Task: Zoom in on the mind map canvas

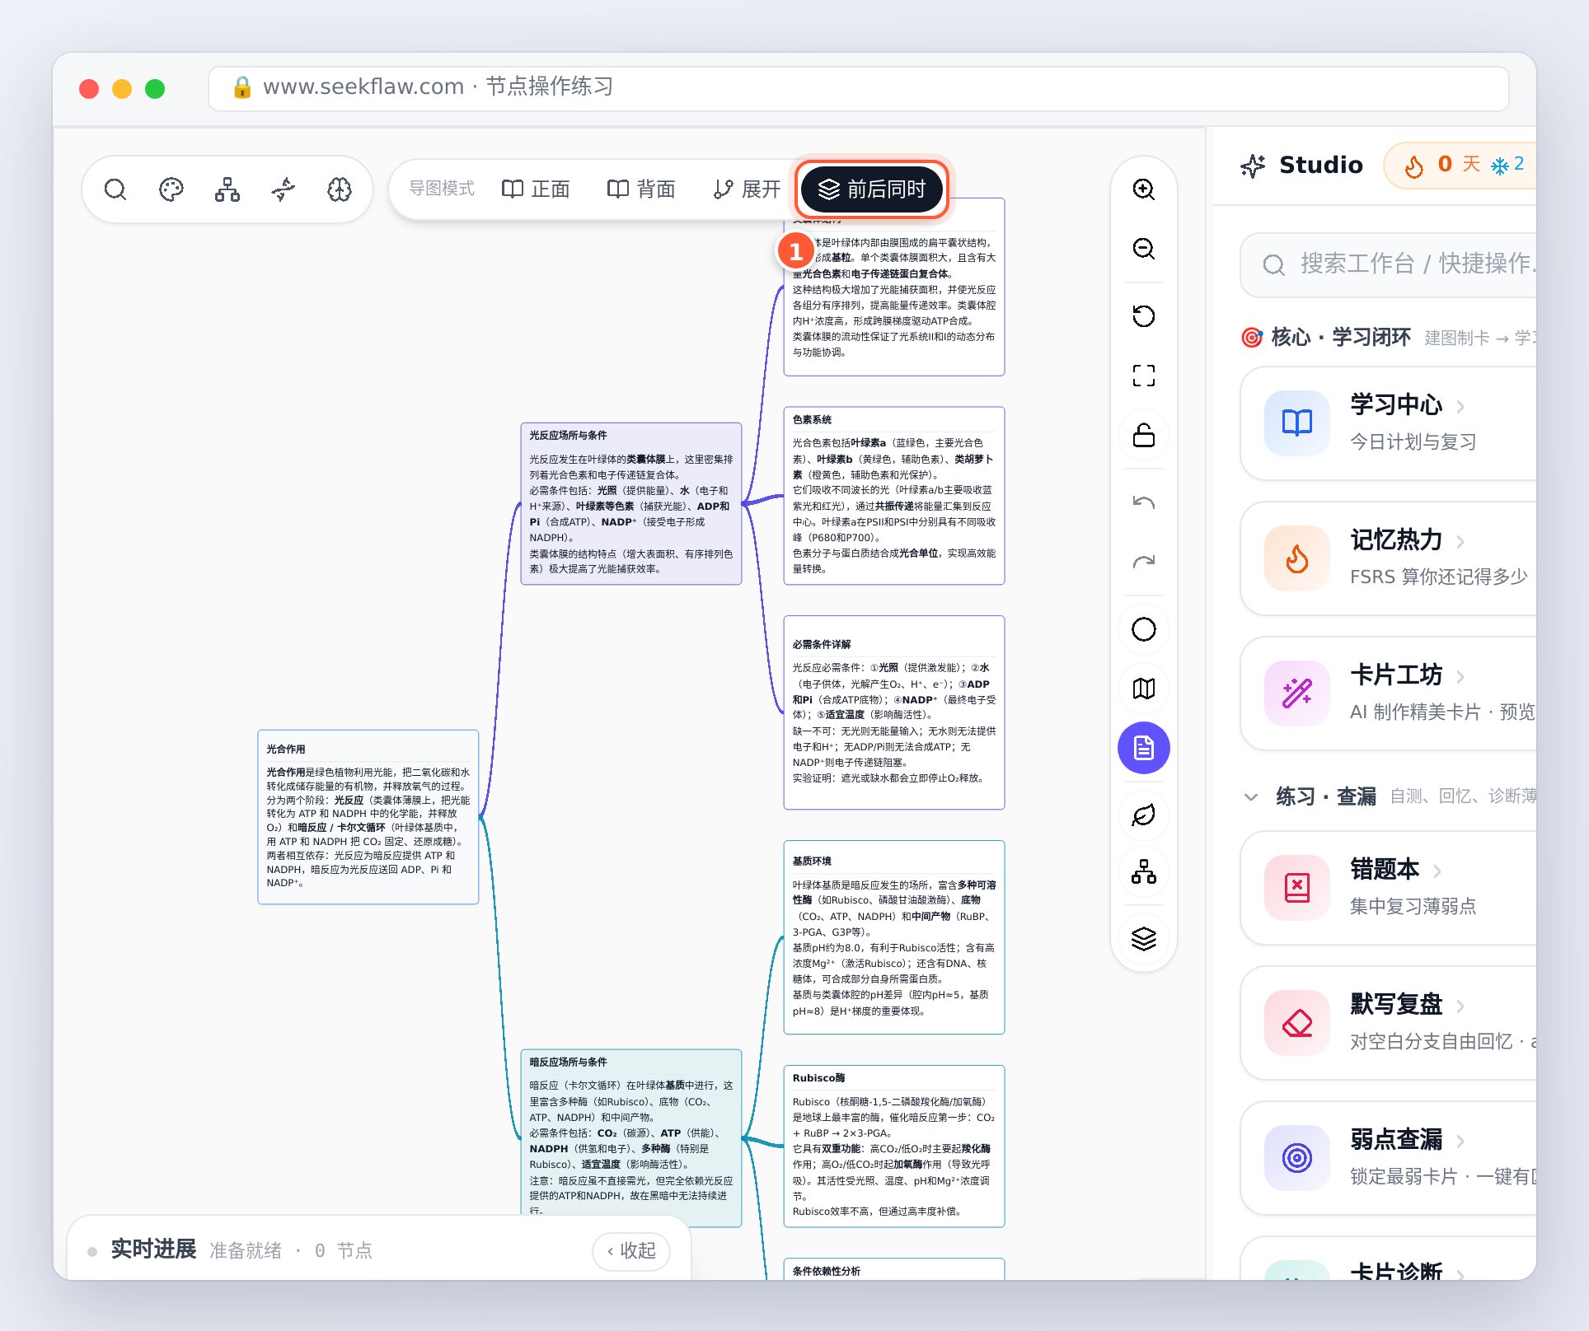Action: [1144, 189]
